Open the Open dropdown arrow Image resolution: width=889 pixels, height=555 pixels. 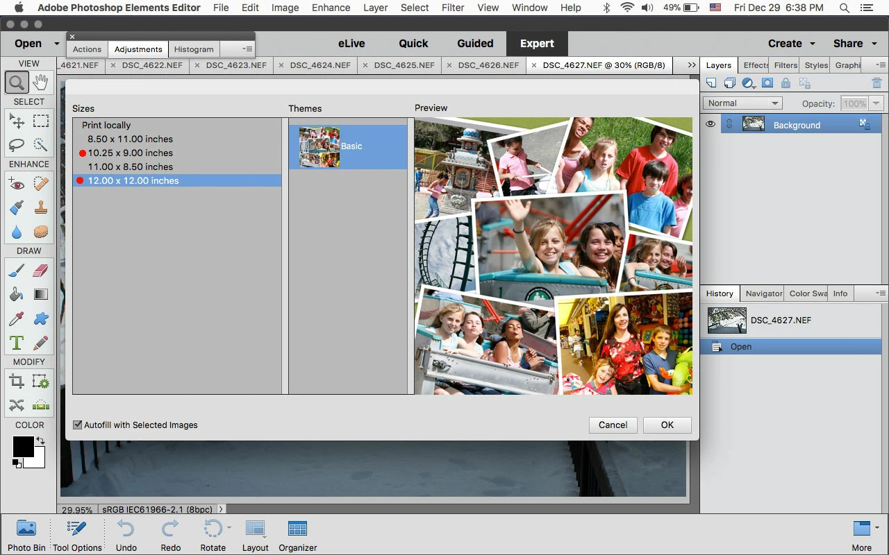(x=57, y=44)
